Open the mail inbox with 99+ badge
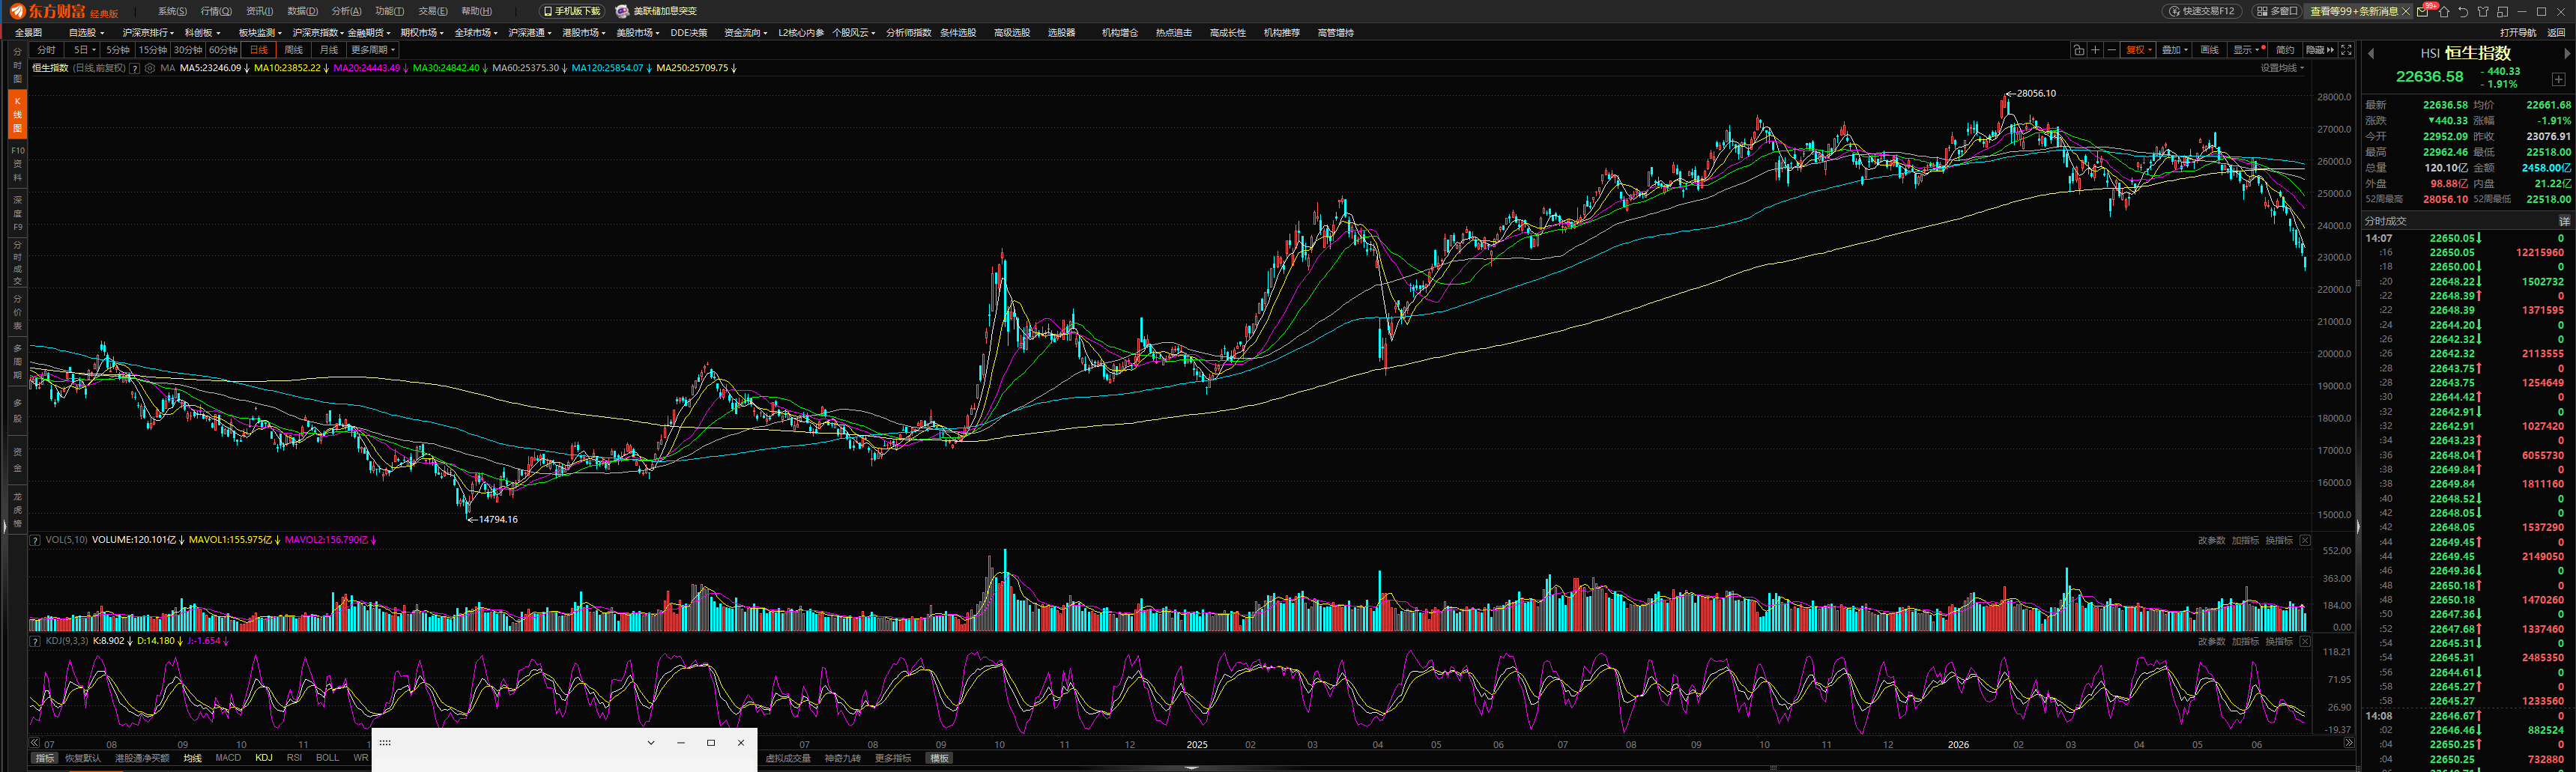This screenshot has height=772, width=2576. [2422, 12]
